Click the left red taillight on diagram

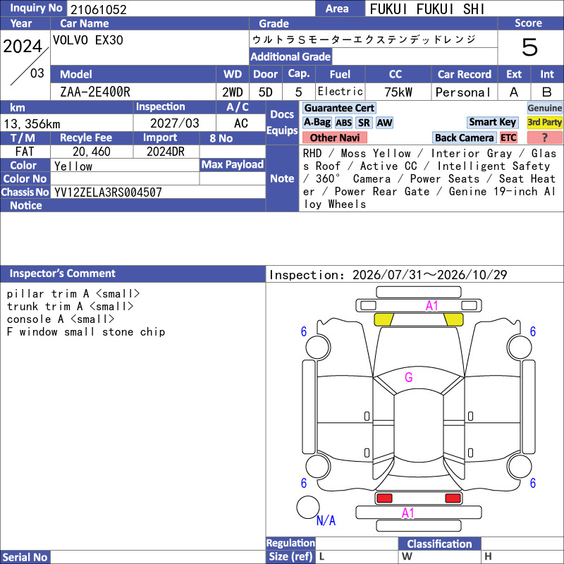click(x=384, y=498)
